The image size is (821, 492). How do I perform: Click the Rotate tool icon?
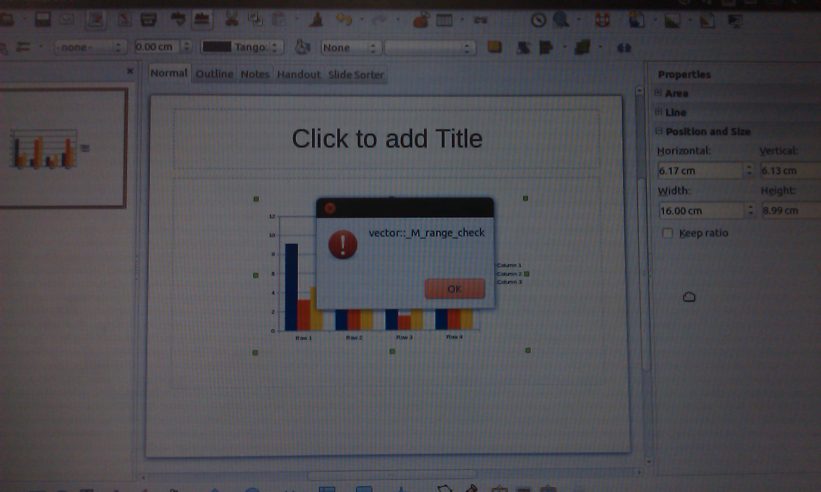point(524,48)
